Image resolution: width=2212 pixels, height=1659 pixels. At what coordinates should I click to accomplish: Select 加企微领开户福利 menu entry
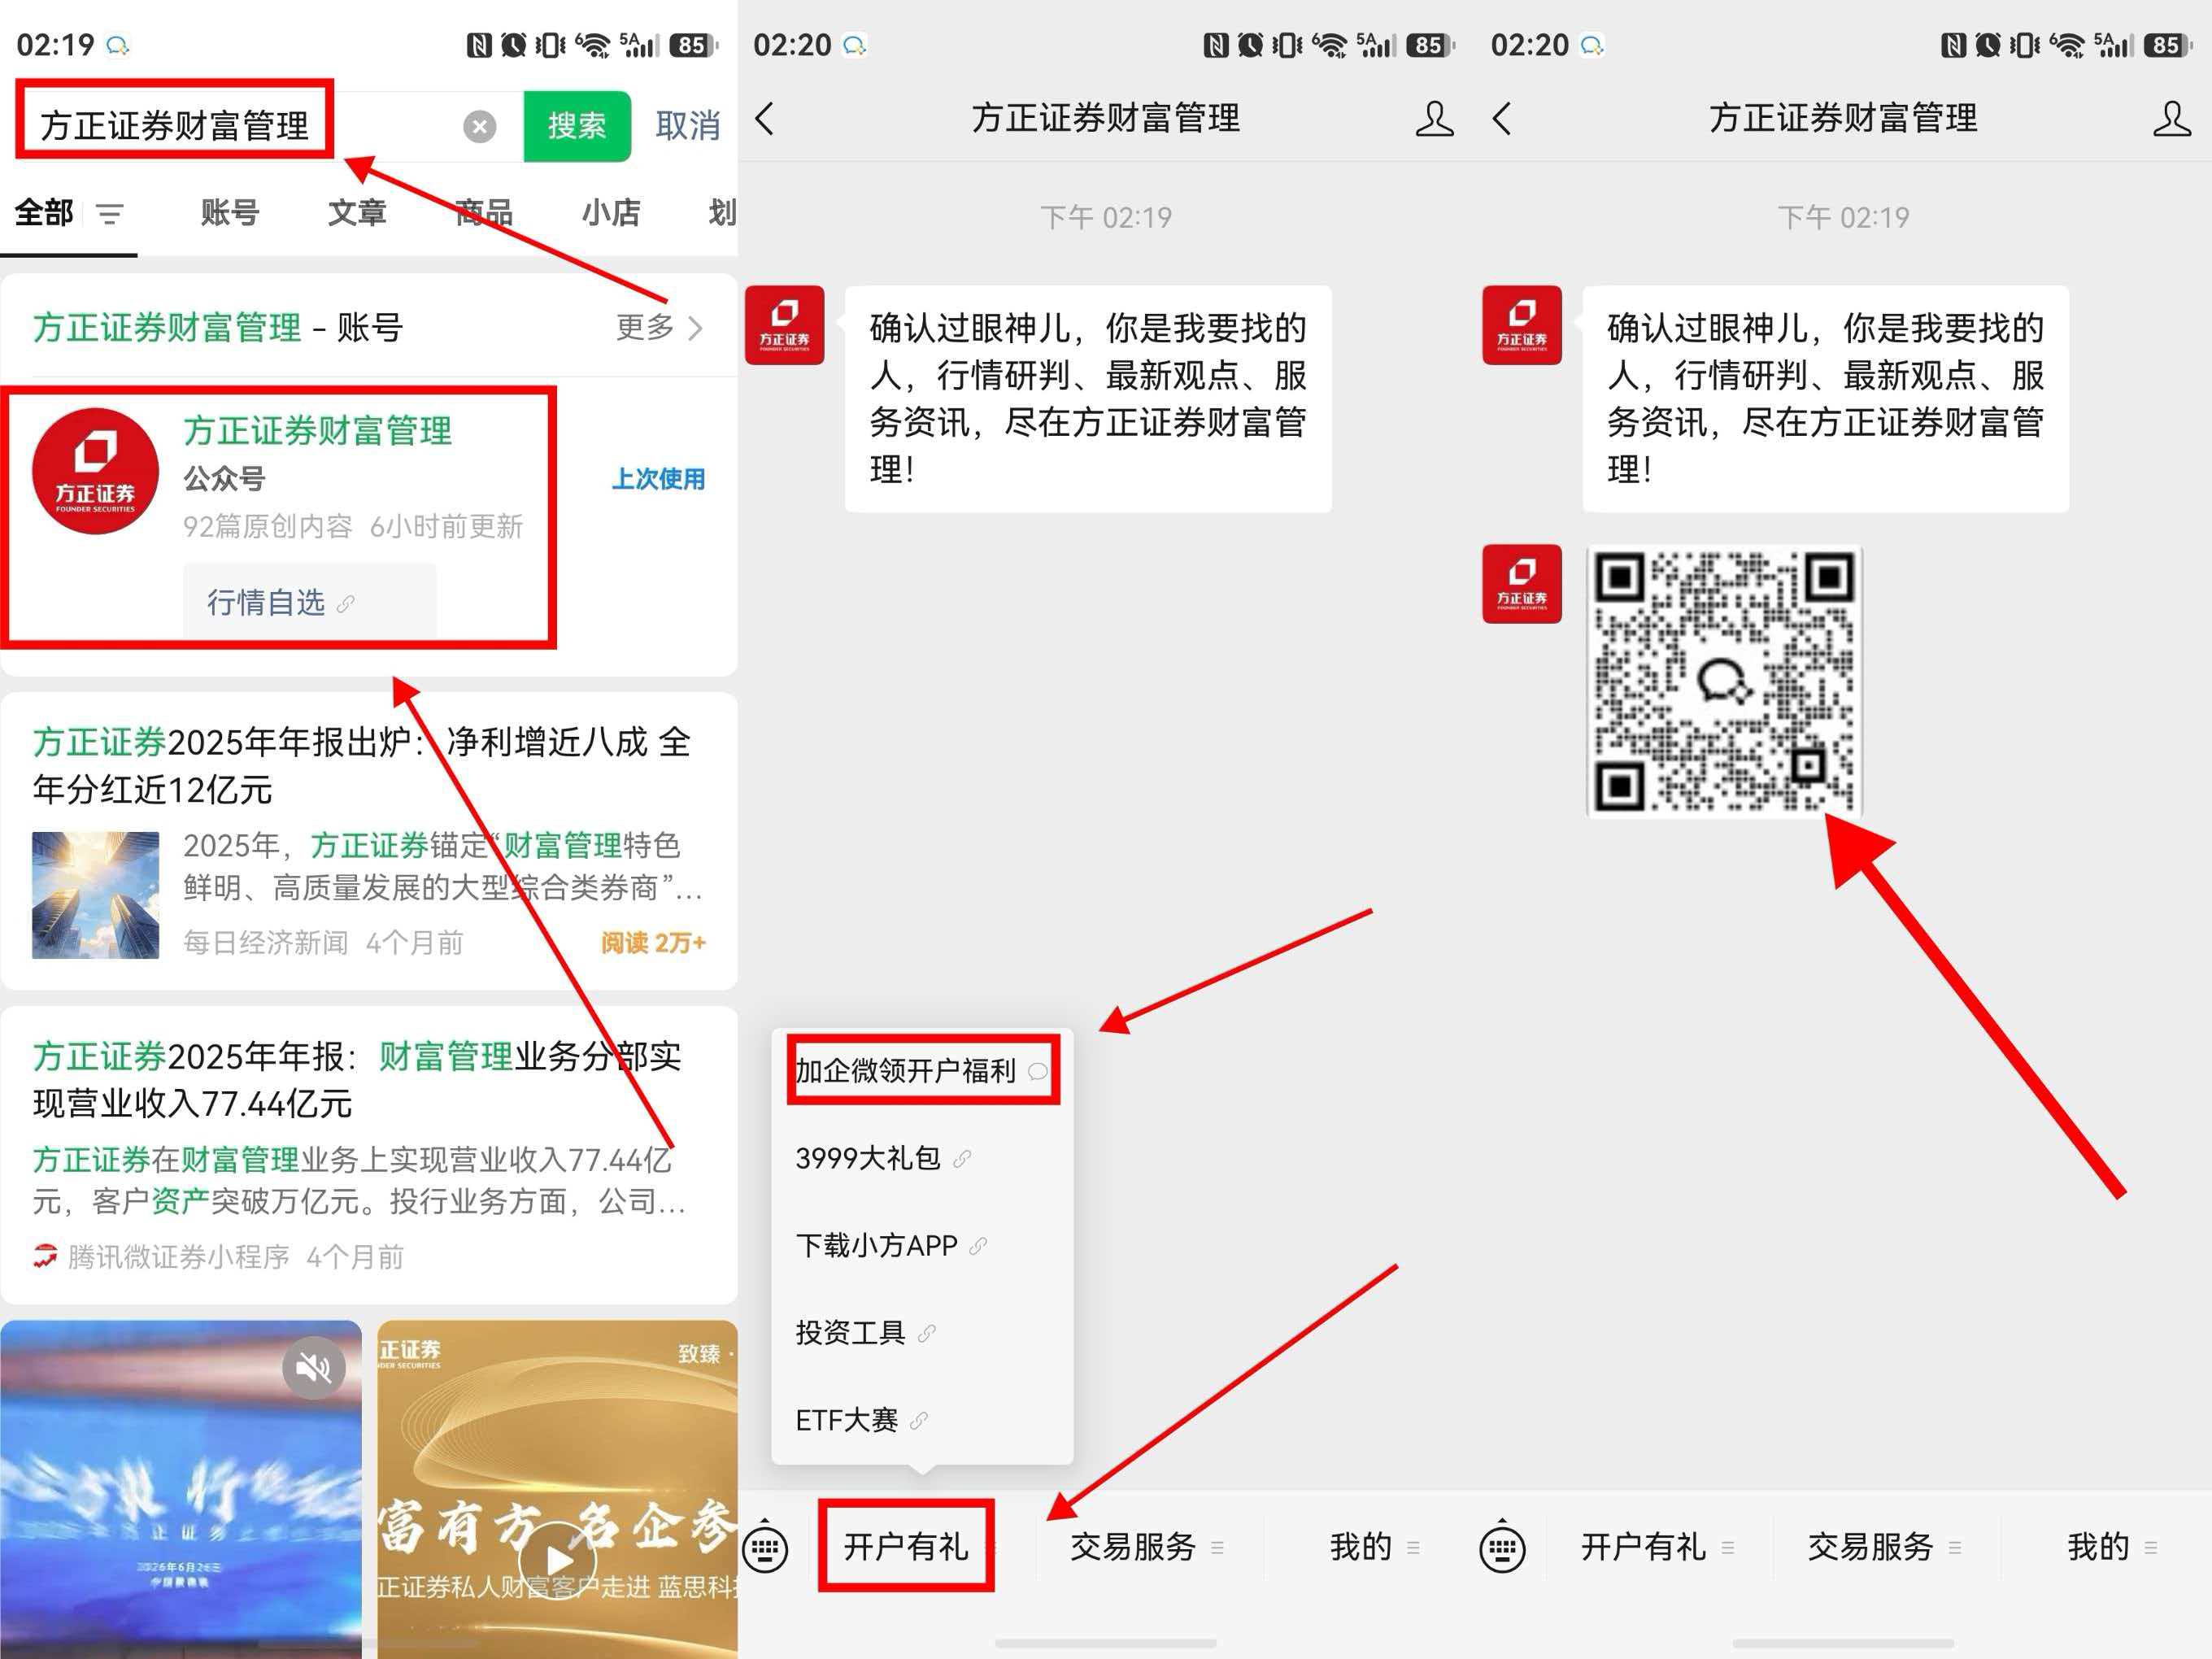[x=921, y=1071]
